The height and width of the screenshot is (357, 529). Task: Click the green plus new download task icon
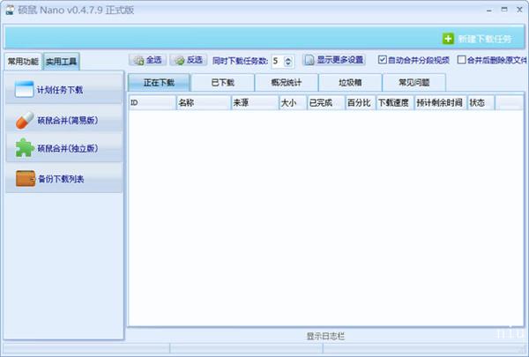point(448,39)
